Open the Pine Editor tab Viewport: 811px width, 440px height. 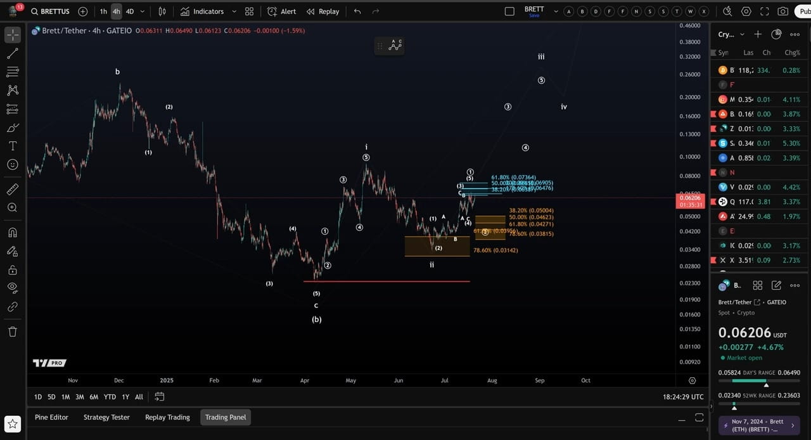51,417
